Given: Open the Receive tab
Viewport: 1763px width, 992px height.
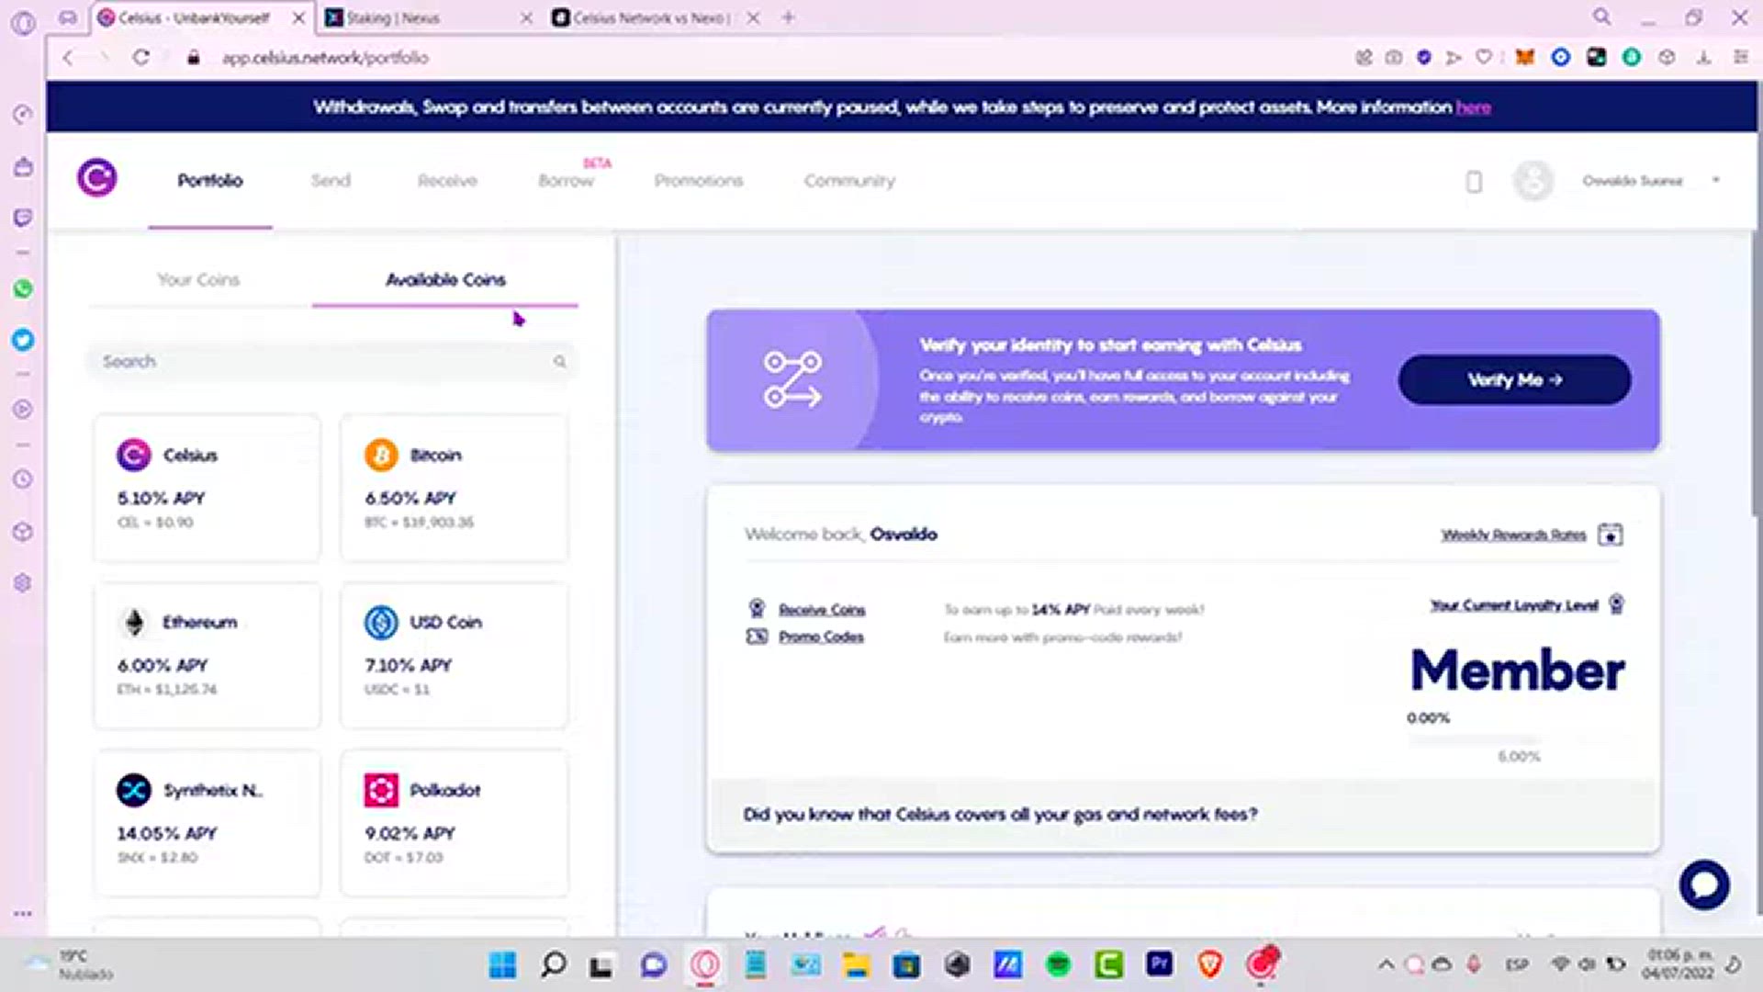Looking at the screenshot, I should tap(447, 181).
